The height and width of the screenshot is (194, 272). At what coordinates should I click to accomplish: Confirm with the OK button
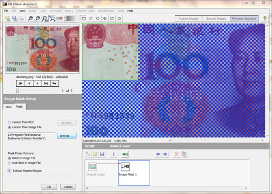coord(49,187)
